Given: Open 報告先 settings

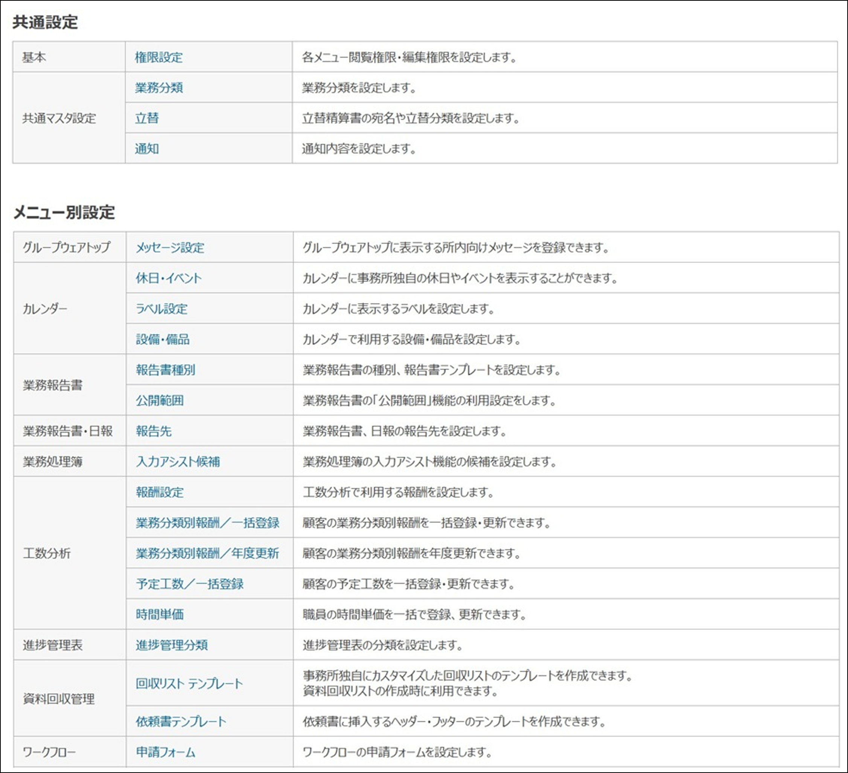Looking at the screenshot, I should [154, 431].
